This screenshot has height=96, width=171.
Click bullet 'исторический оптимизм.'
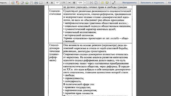pyautogui.click(x=79, y=35)
